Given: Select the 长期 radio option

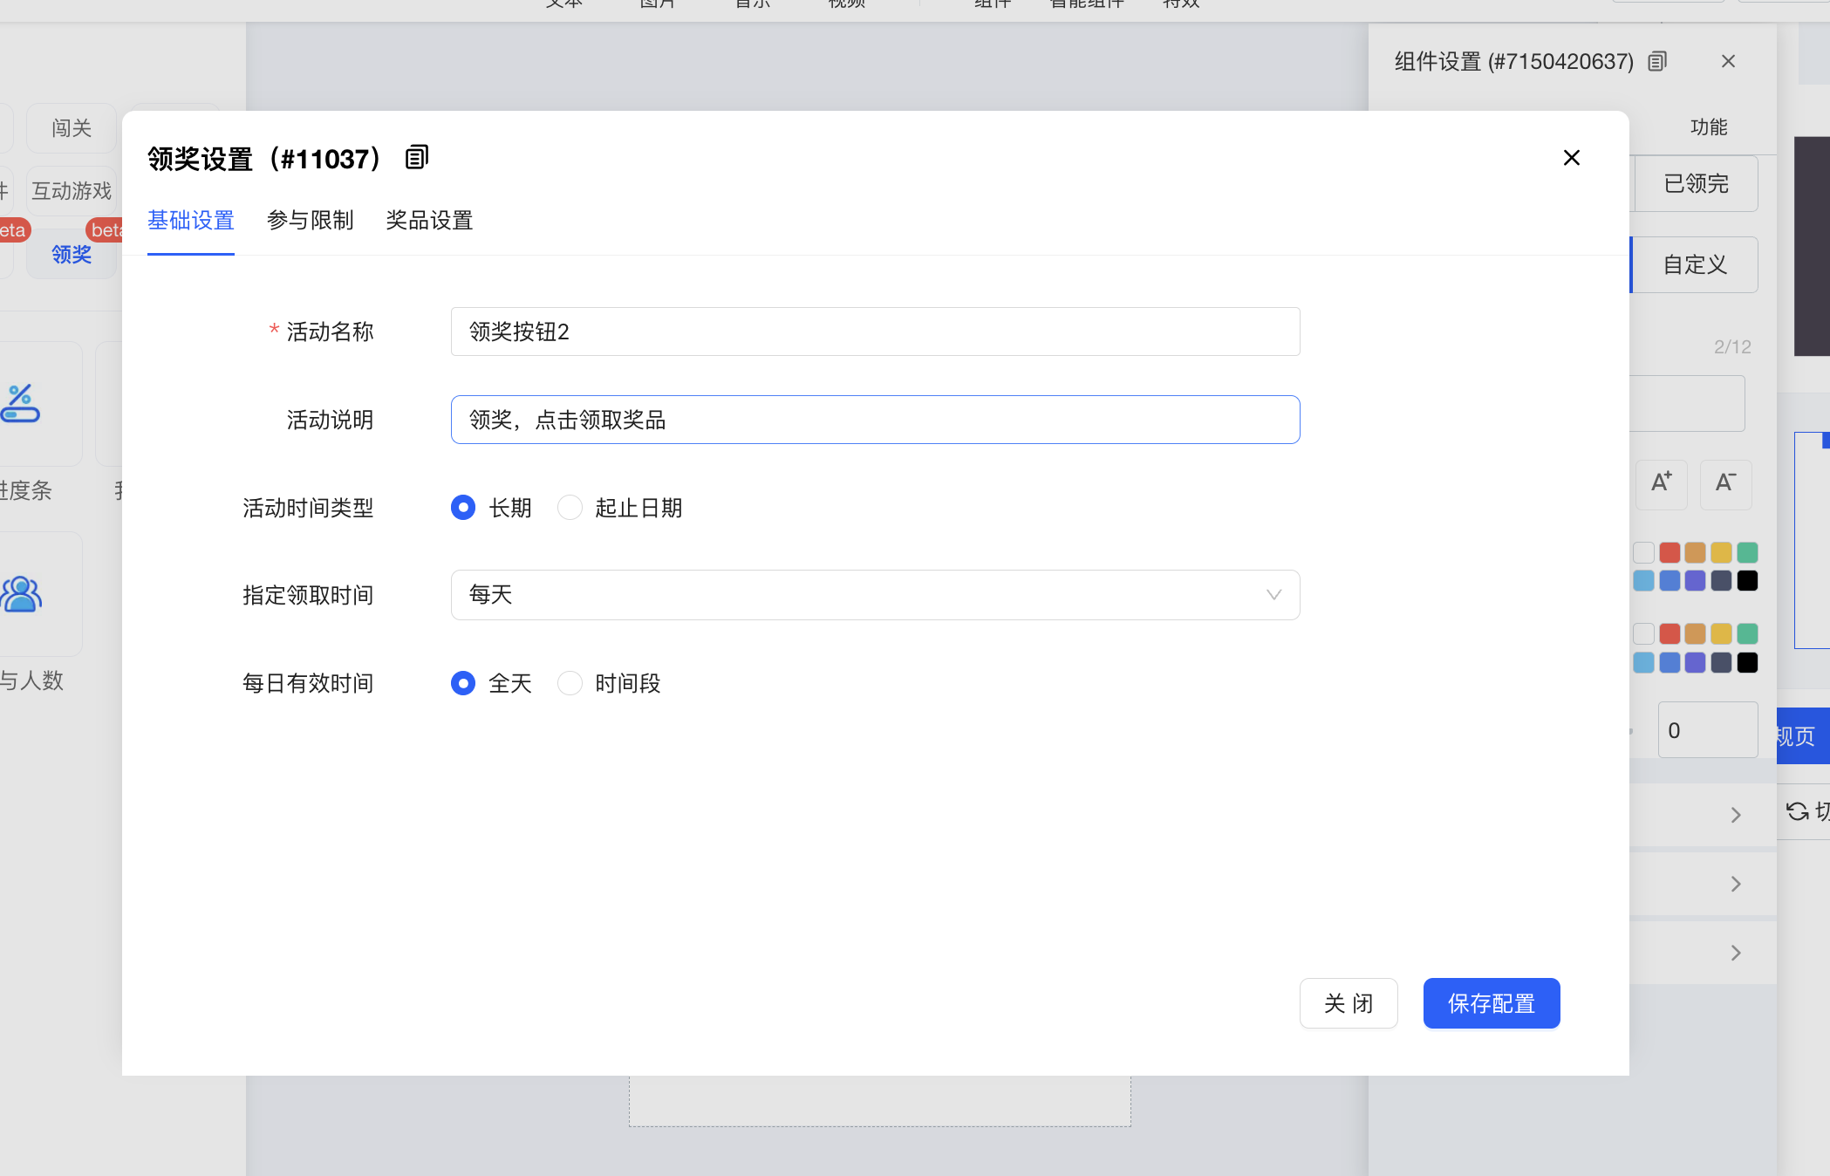Looking at the screenshot, I should (463, 508).
